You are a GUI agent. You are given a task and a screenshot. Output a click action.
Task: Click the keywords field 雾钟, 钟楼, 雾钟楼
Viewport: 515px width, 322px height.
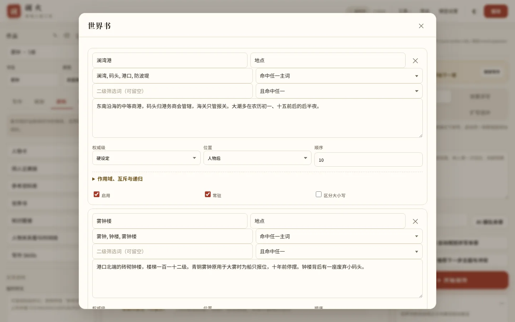[172, 236]
